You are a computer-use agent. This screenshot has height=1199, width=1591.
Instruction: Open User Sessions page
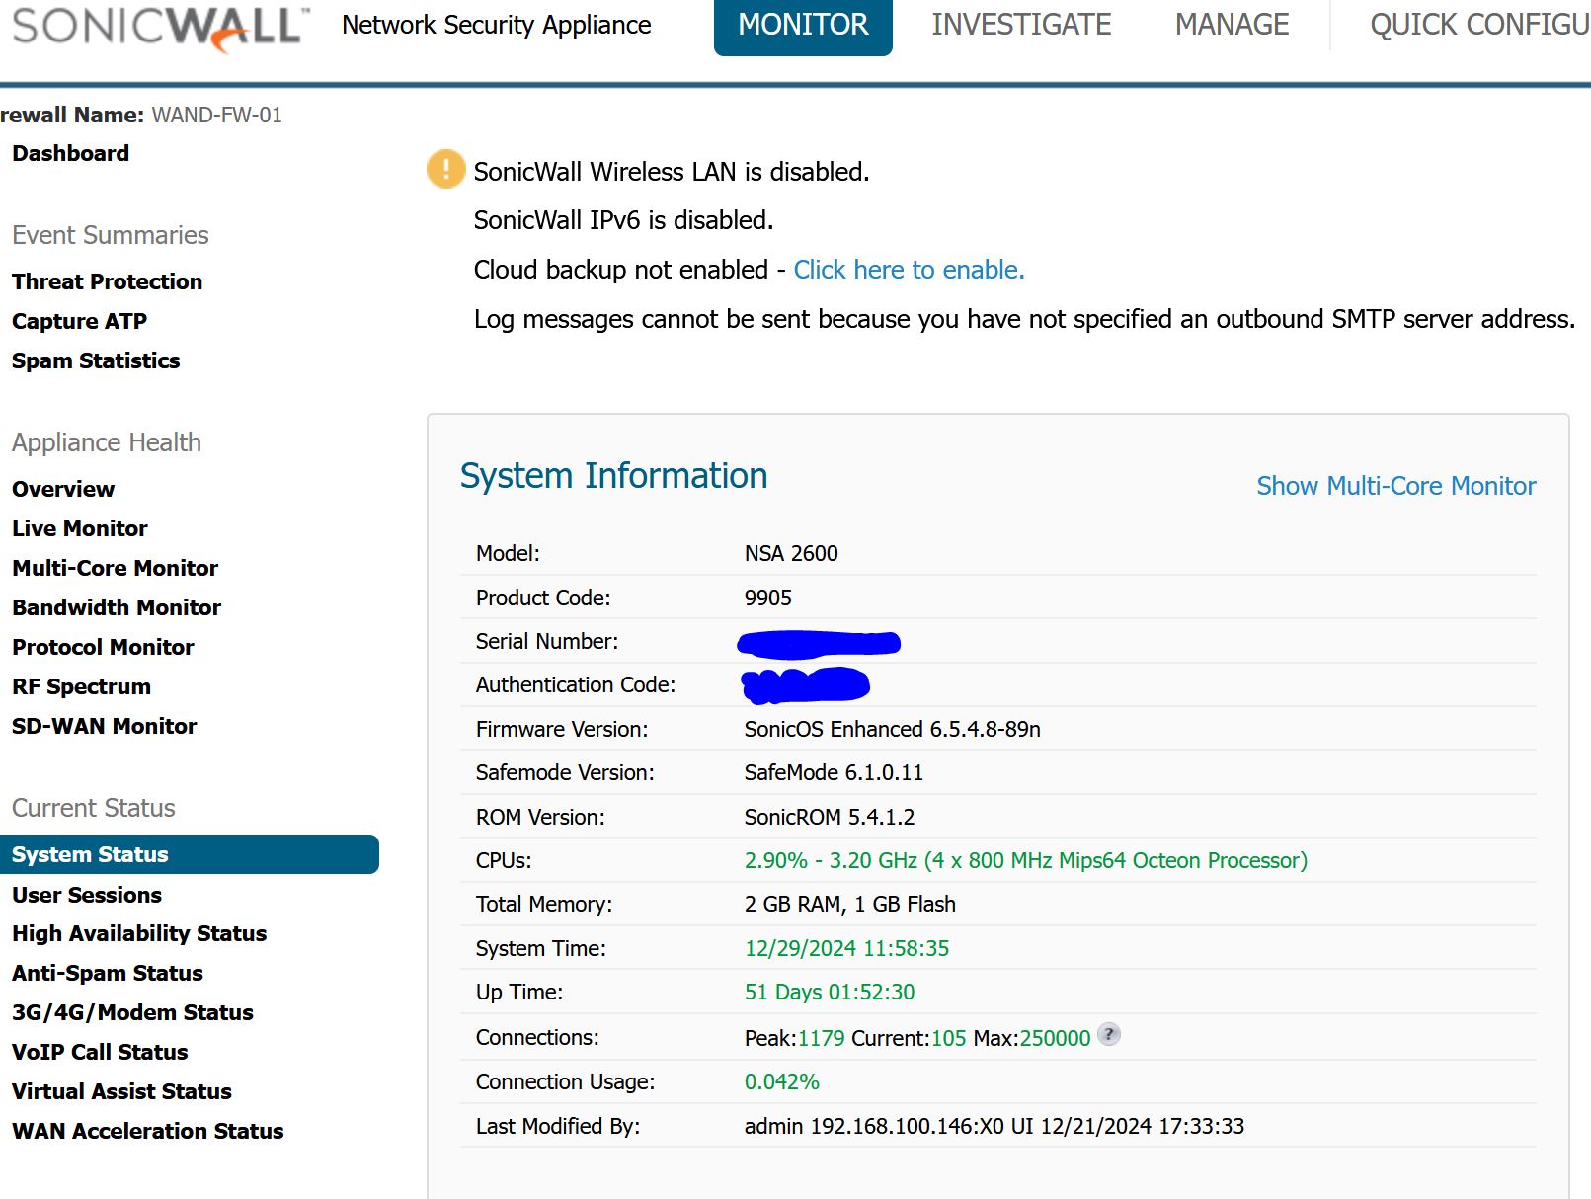pos(87,895)
